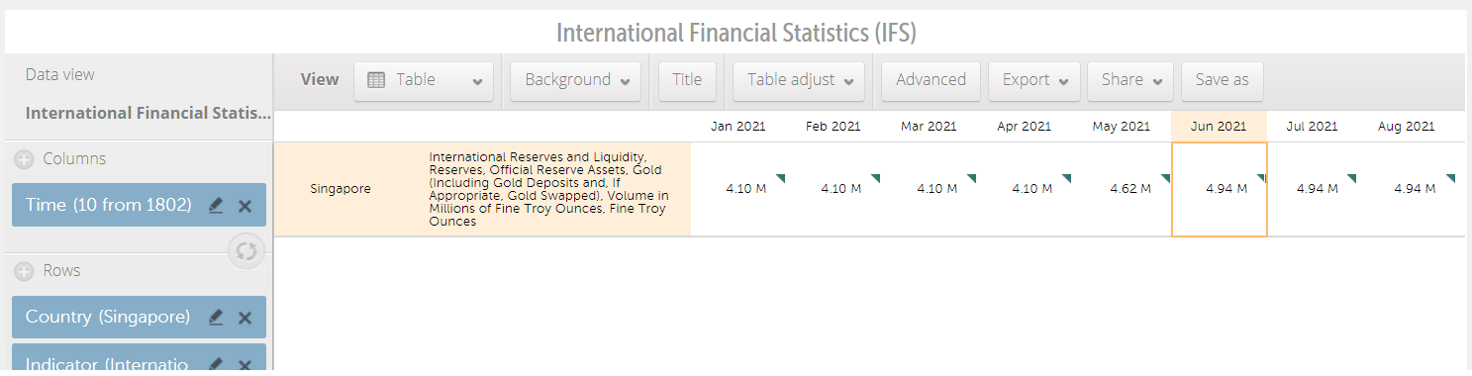Swap rows and columns with circular arrows icon
This screenshot has height=376, width=1472.
(x=245, y=251)
